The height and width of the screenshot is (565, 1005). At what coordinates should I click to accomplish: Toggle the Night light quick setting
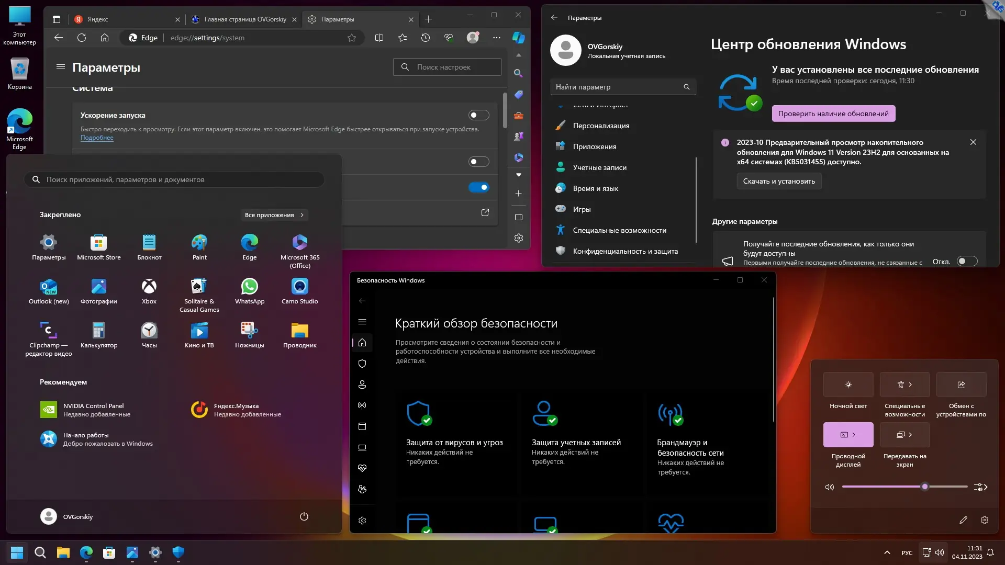click(x=848, y=385)
